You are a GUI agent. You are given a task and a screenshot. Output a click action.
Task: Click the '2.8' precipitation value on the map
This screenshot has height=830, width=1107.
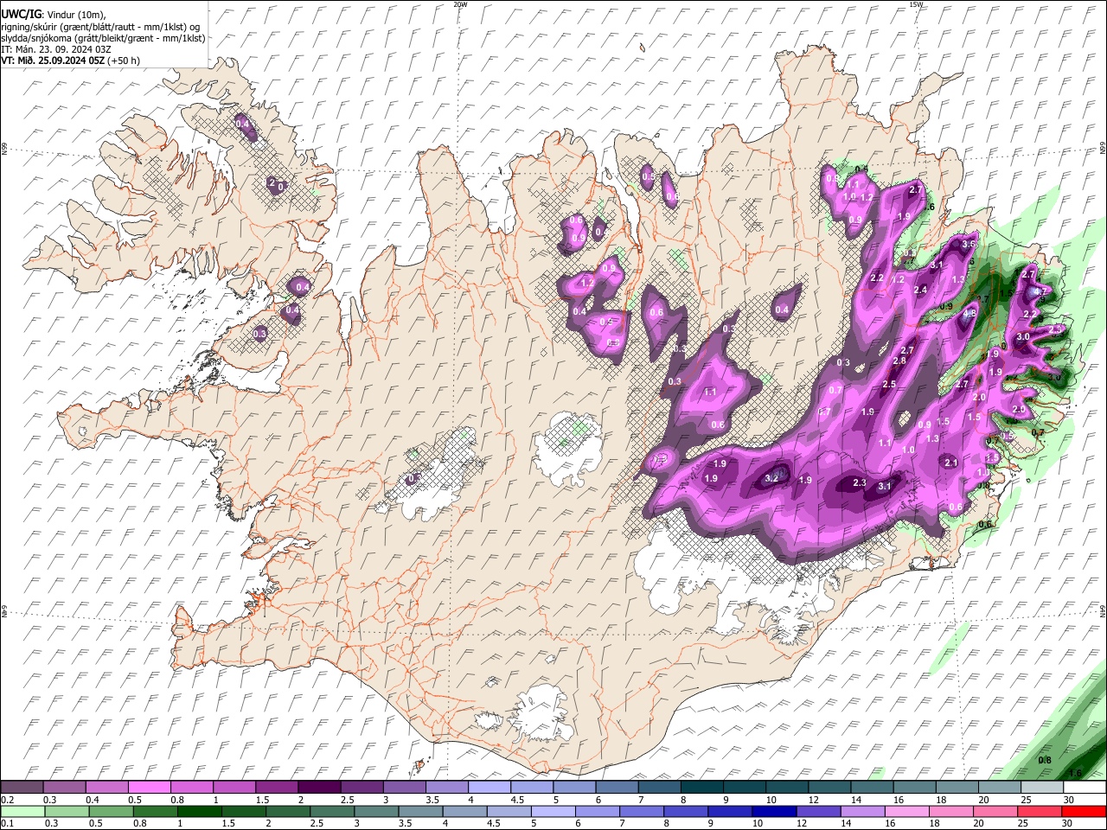(899, 361)
